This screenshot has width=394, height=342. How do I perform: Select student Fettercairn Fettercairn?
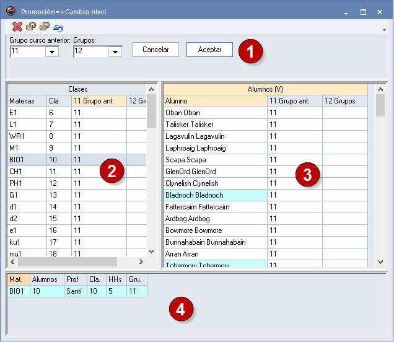pos(216,207)
